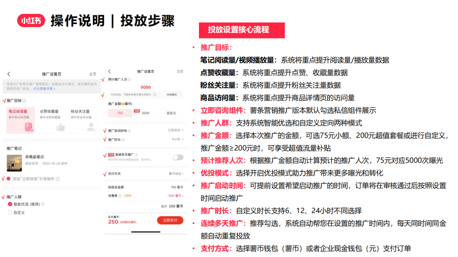Image resolution: width=458 pixels, height=257 pixels.
Task: Choose the 笔记阅读量 goal card
Action: (x=20, y=120)
